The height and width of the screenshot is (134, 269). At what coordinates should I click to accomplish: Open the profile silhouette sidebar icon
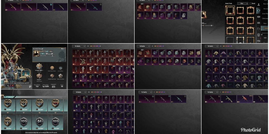pyautogui.click(x=259, y=4)
